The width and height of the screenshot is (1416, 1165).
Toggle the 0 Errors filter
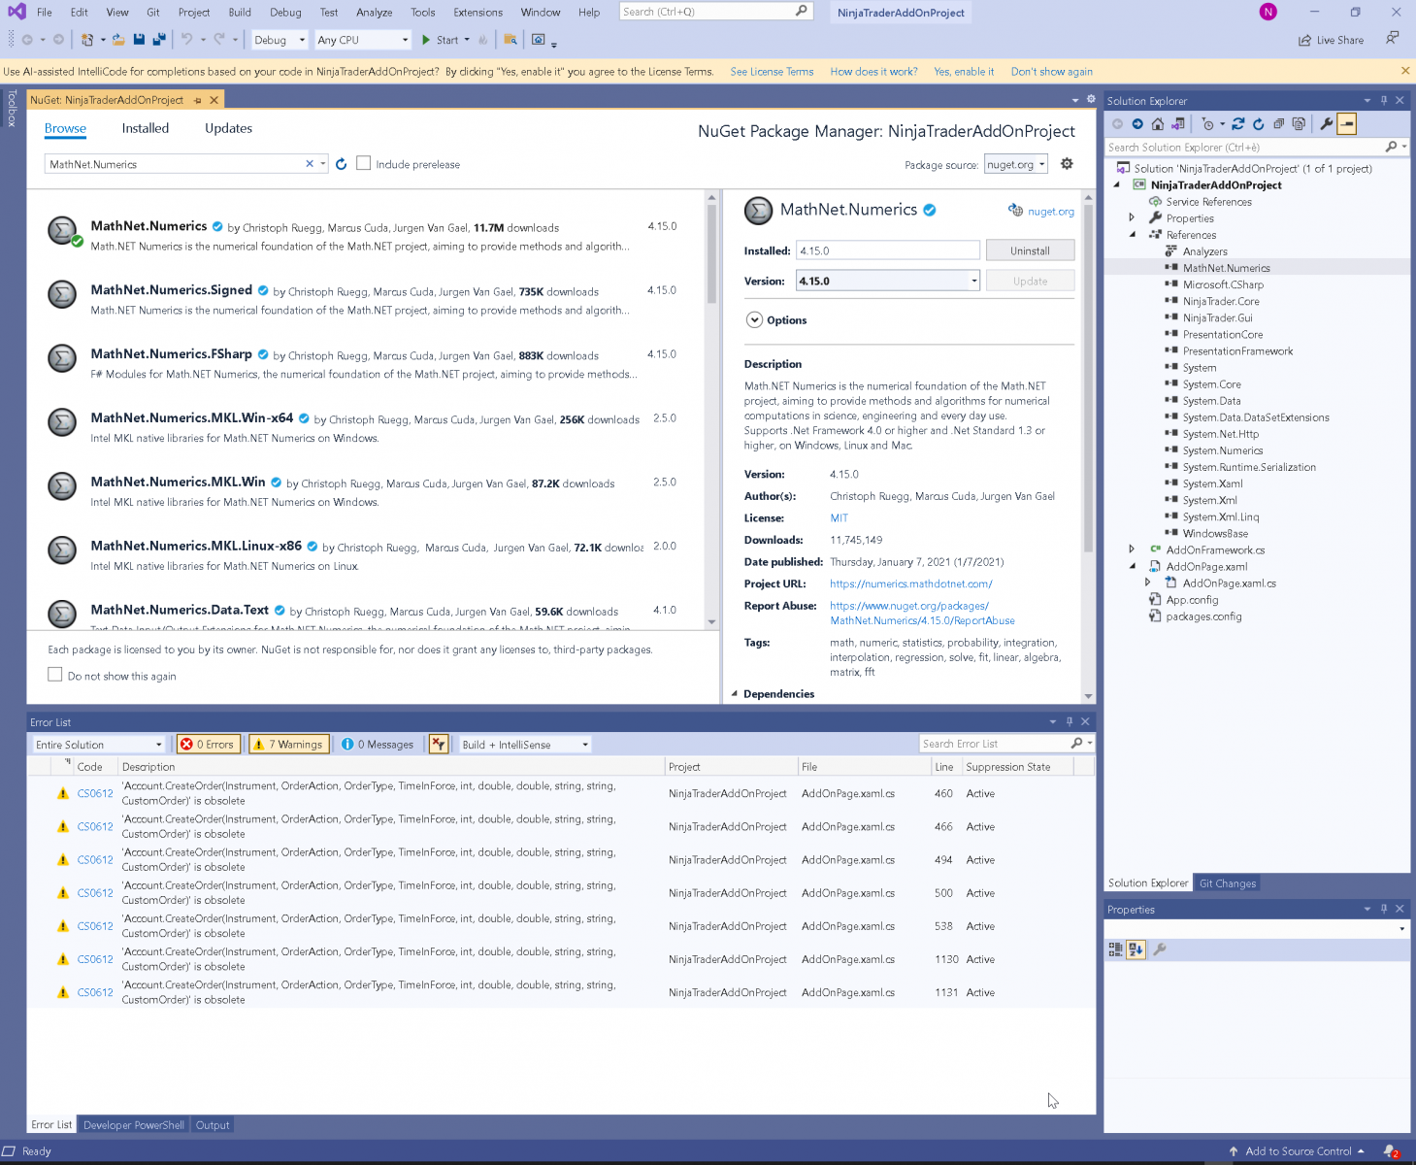[208, 745]
